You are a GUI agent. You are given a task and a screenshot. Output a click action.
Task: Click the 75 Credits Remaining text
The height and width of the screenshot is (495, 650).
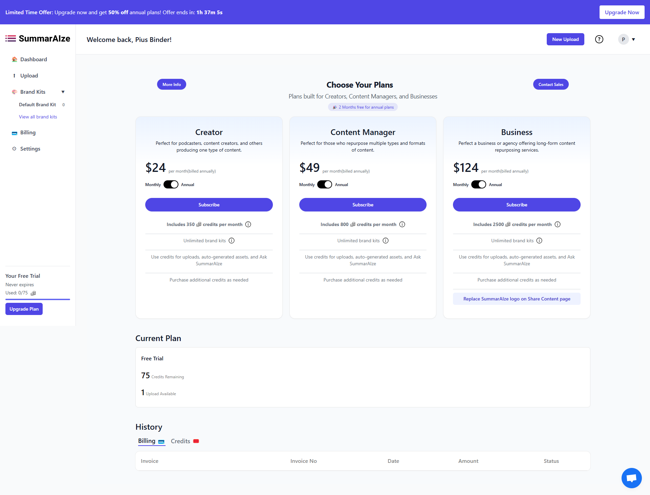pos(162,376)
